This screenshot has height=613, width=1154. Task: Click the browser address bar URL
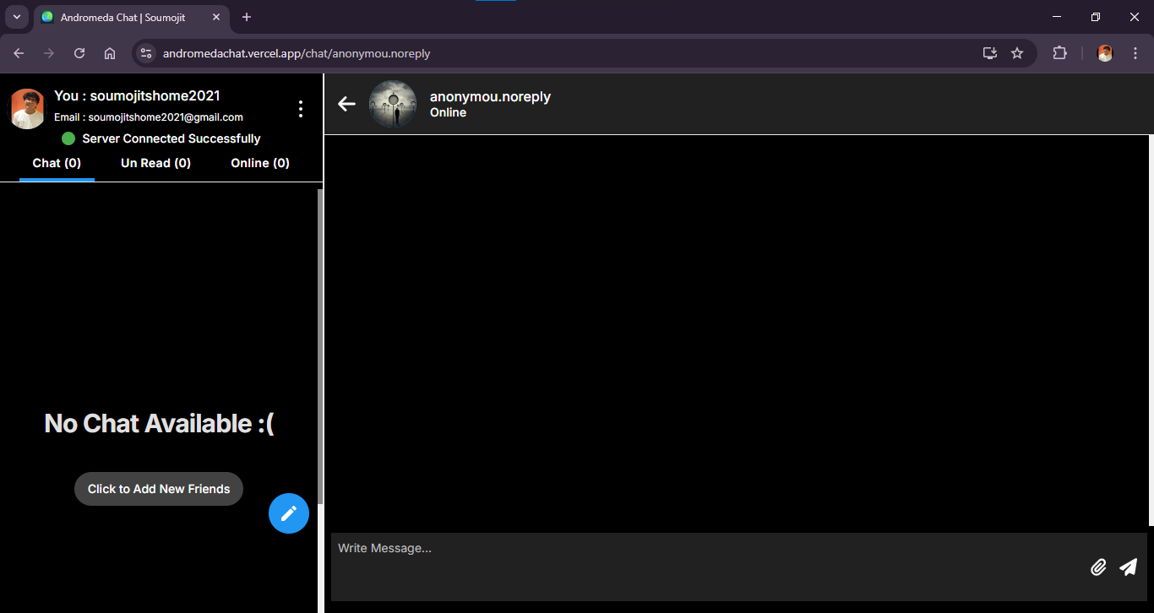pyautogui.click(x=296, y=52)
